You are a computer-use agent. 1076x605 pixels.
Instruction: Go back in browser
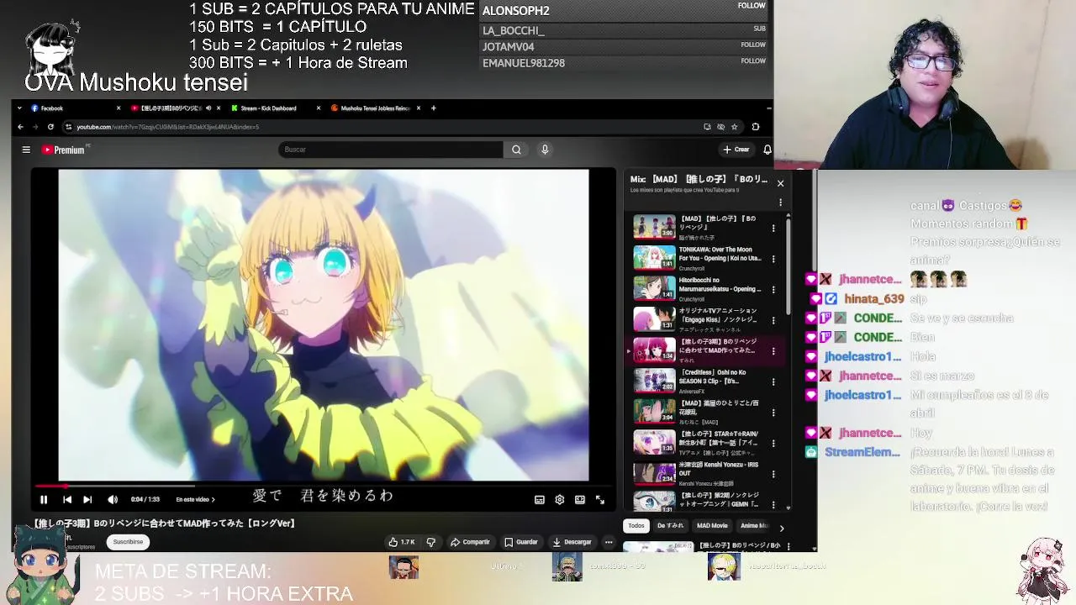coord(21,127)
